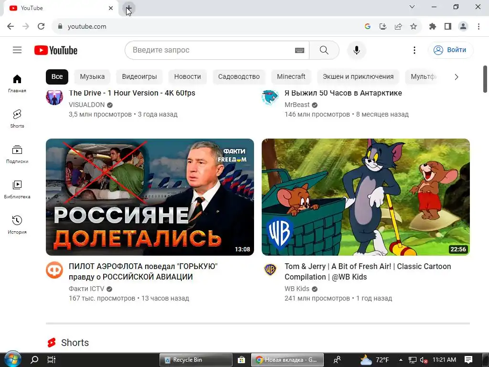Open Task View on the taskbar
The width and height of the screenshot is (489, 367).
[52, 360]
